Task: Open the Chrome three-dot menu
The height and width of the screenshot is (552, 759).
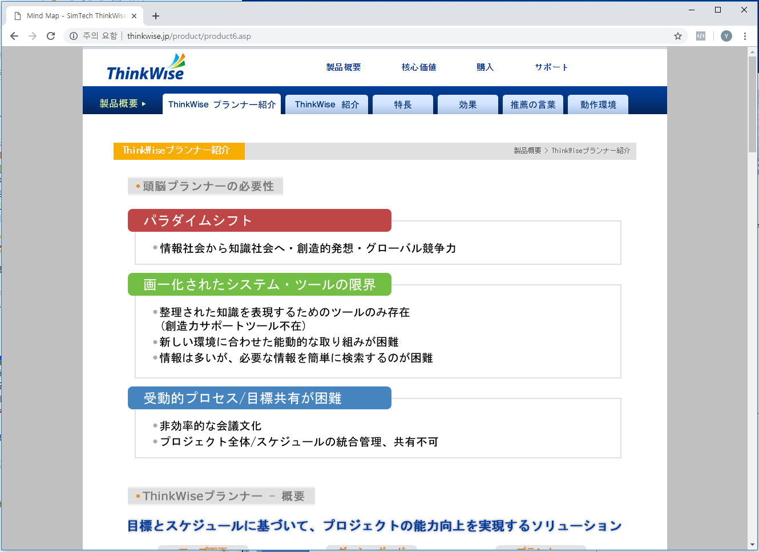Action: click(745, 36)
